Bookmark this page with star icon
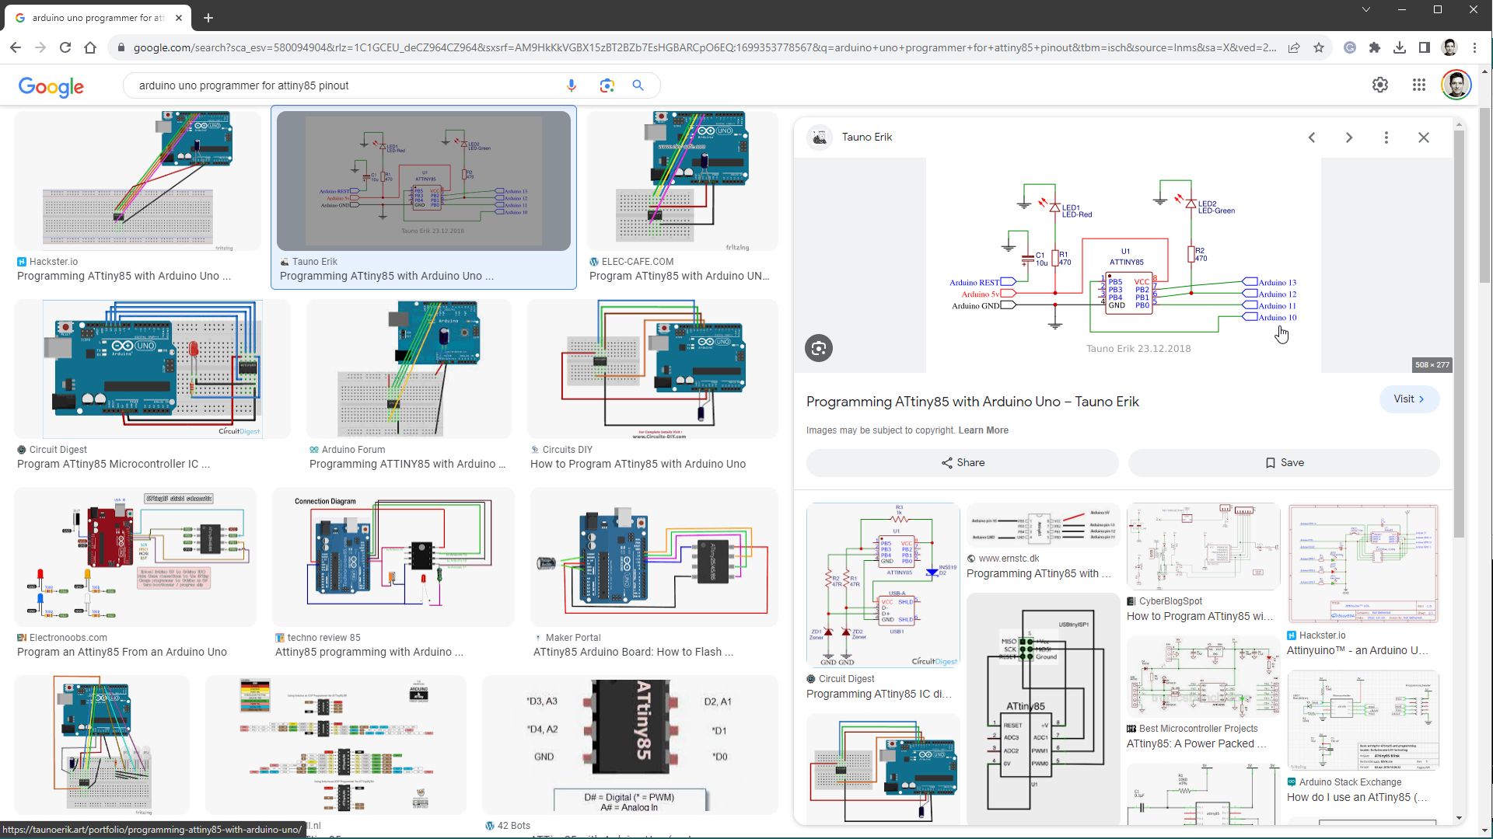The height and width of the screenshot is (839, 1493). 1319,47
